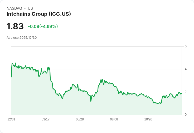
Task: Click the US market label
Action: coord(30,8)
